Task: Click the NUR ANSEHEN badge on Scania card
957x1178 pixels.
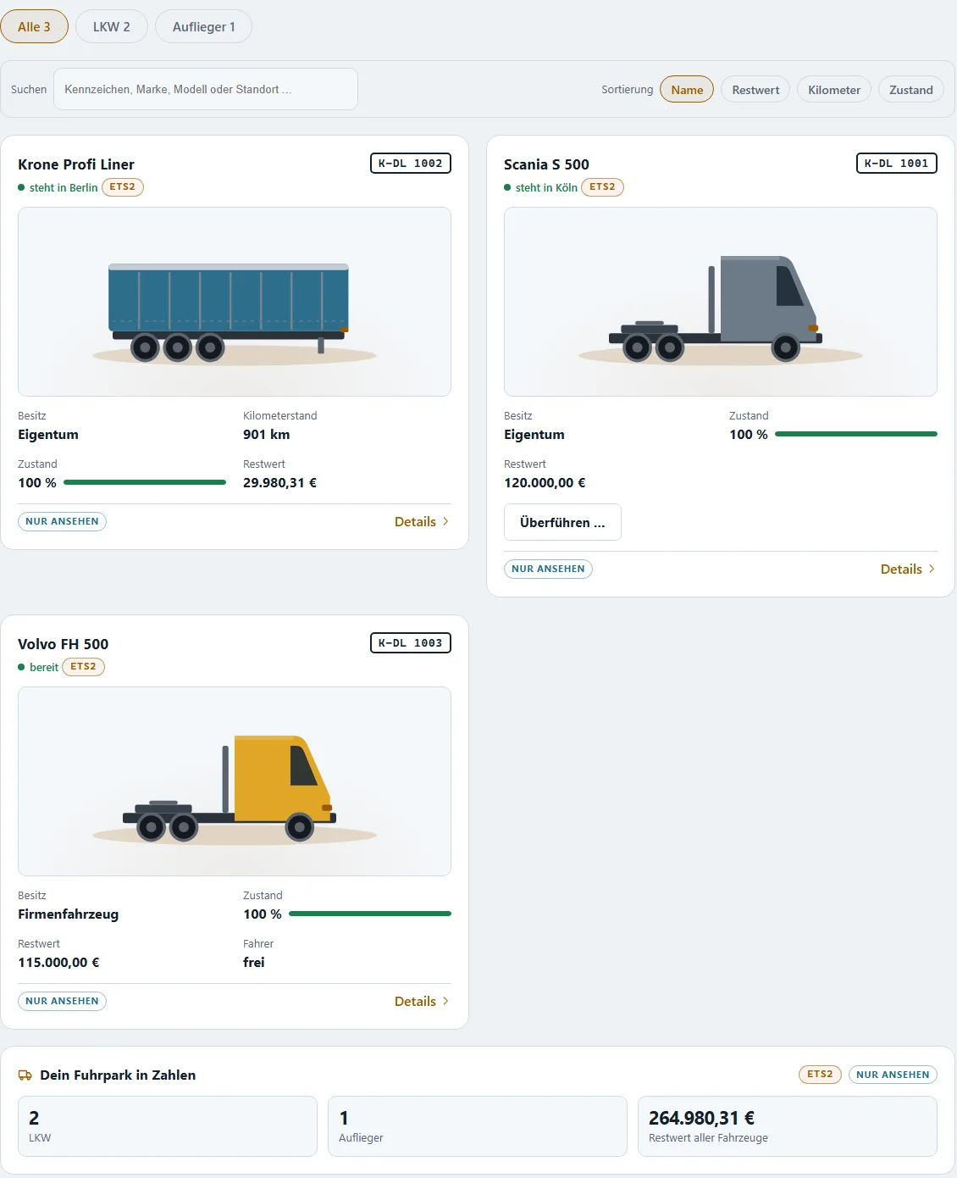Action: click(x=548, y=569)
